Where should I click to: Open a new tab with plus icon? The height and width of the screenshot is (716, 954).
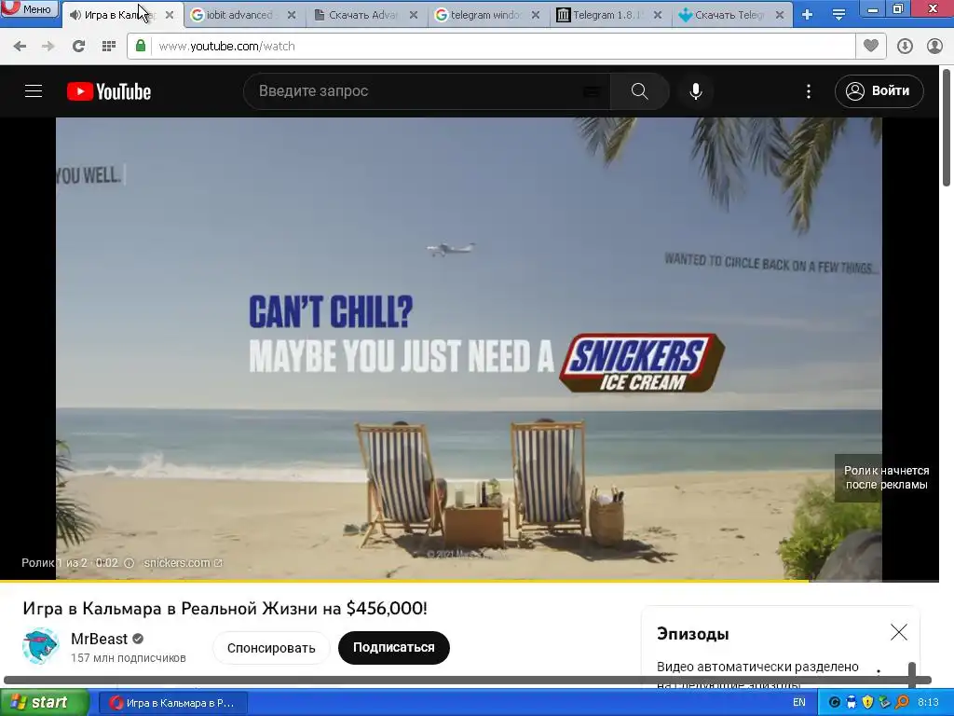(807, 15)
